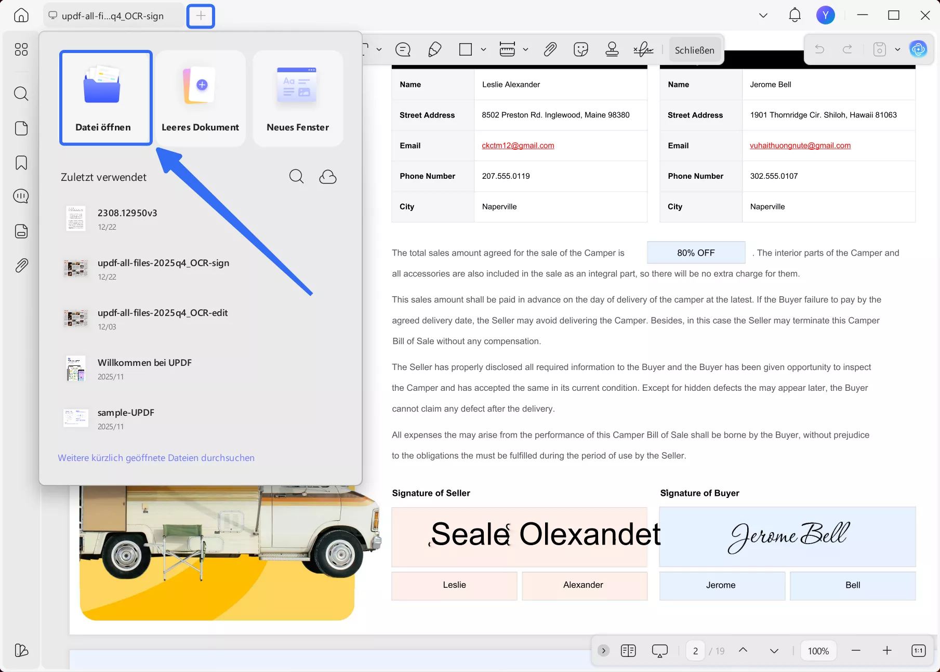This screenshot has height=672, width=940.
Task: Click the 80% OFF form field
Action: 696,253
